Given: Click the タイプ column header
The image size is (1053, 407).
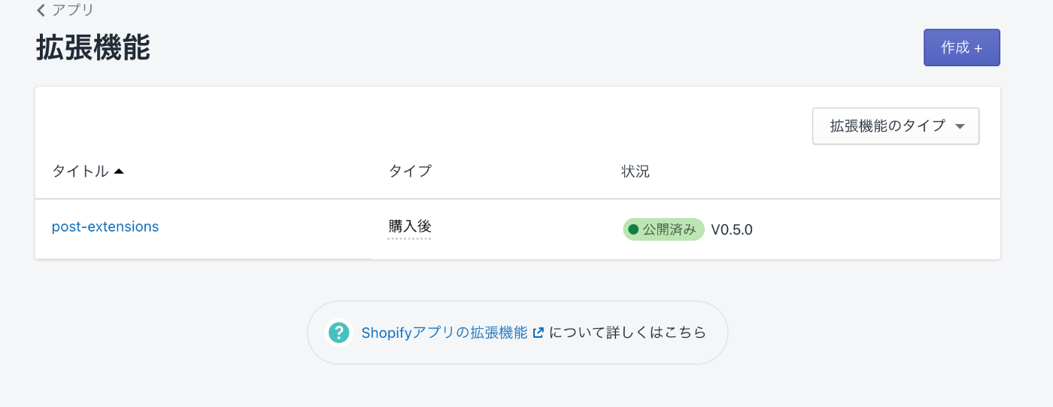Looking at the screenshot, I should (410, 172).
